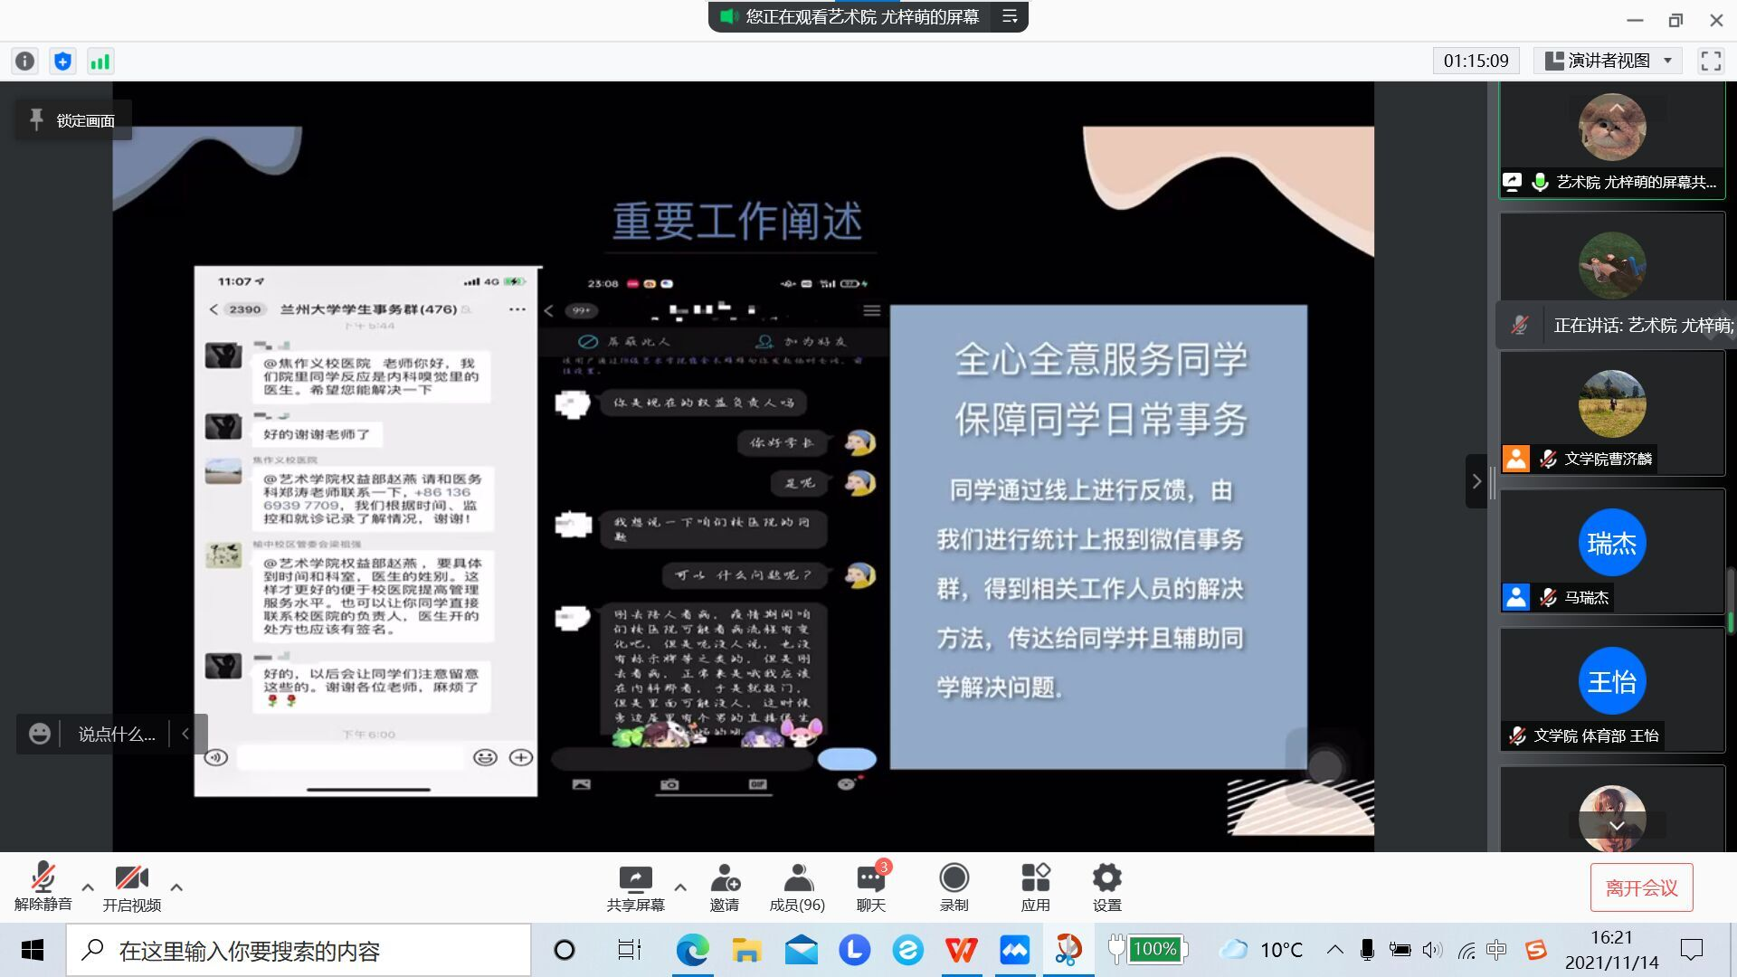This screenshot has height=977, width=1737.
Task: Click the meeting timer 01:15:09
Action: pyautogui.click(x=1476, y=61)
